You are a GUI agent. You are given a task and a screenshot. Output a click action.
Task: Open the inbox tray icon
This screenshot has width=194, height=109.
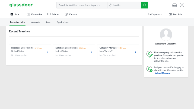[174, 5]
